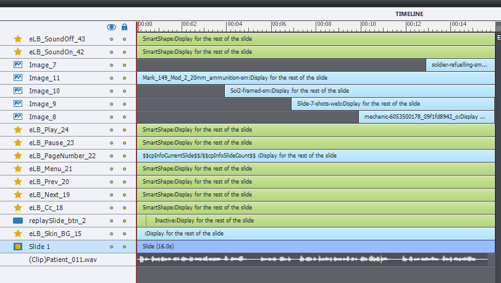This screenshot has width=501, height=283.
Task: Click star icon of eLB_Play_24 layer
Action: pyautogui.click(x=18, y=130)
